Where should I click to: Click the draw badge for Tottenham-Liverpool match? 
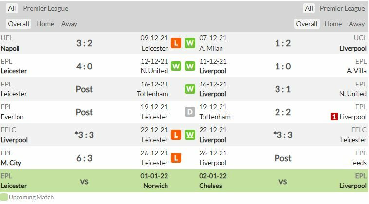pyautogui.click(x=190, y=112)
